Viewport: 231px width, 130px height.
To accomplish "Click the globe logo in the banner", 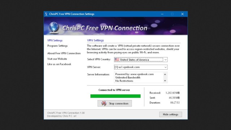I will pyautogui.click(x=54, y=27).
